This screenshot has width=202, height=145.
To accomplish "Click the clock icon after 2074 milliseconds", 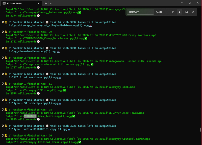I will tap(38, 93).
